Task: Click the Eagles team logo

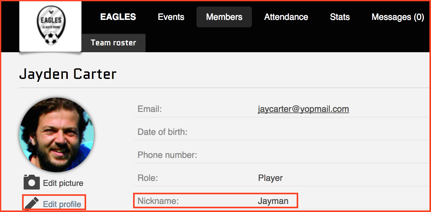Action: click(51, 26)
